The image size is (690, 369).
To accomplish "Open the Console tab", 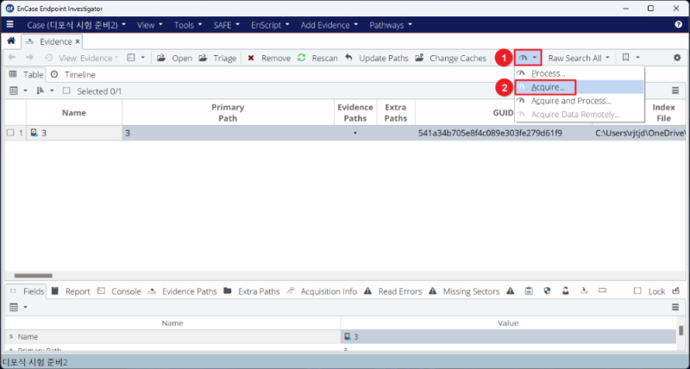I will (120, 291).
